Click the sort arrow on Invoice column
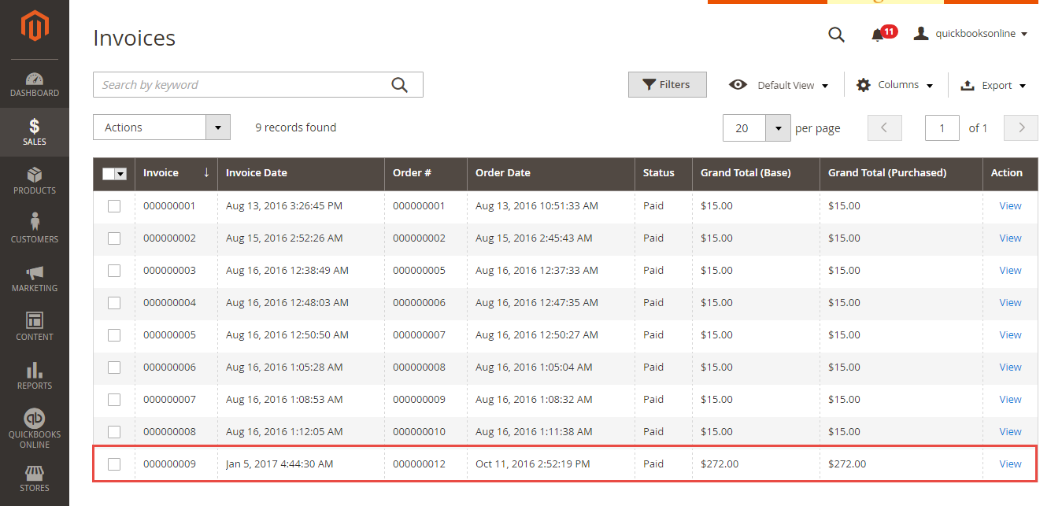The width and height of the screenshot is (1062, 506). click(x=206, y=172)
